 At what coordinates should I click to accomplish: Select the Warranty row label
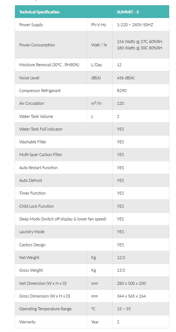pyautogui.click(x=28, y=322)
